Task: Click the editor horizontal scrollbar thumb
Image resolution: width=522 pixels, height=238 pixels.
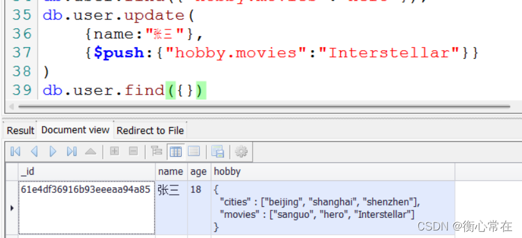Action: click(x=264, y=106)
